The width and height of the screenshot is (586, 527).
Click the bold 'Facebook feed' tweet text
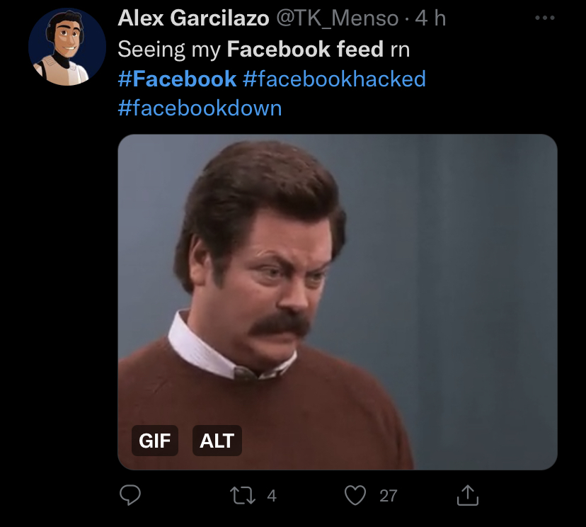(x=305, y=49)
